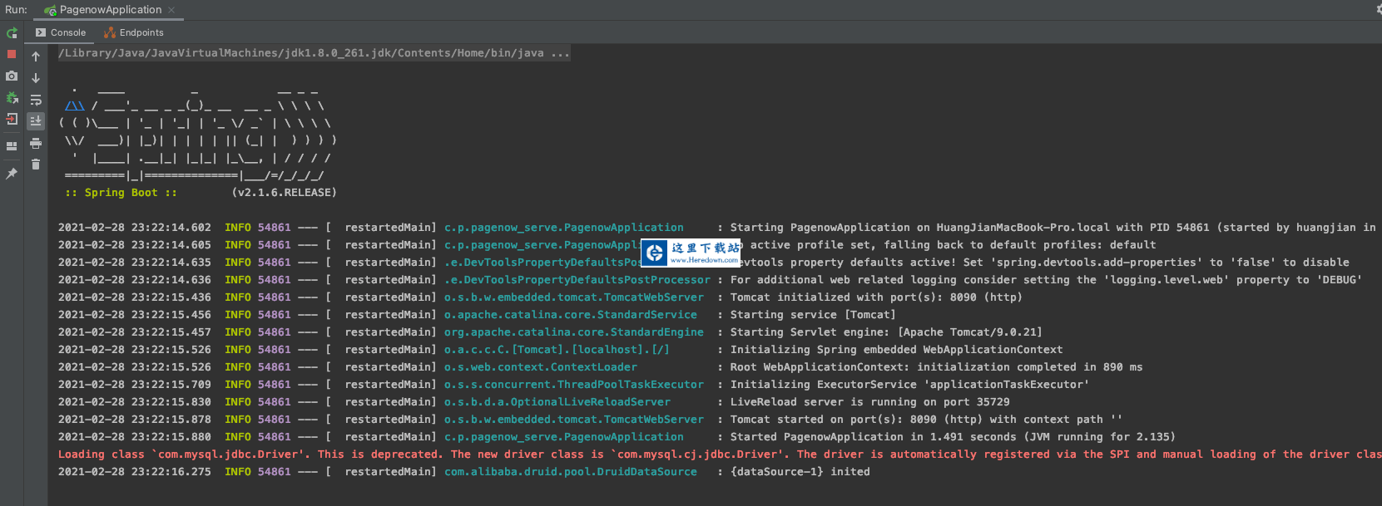Clear all console output with trash icon
The height and width of the screenshot is (506, 1382).
click(36, 165)
